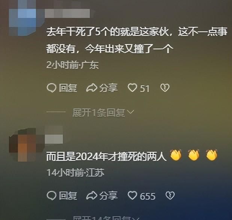The width and height of the screenshot is (232, 220).
Task: Like the comment with 655 likes
Action: tap(132, 195)
